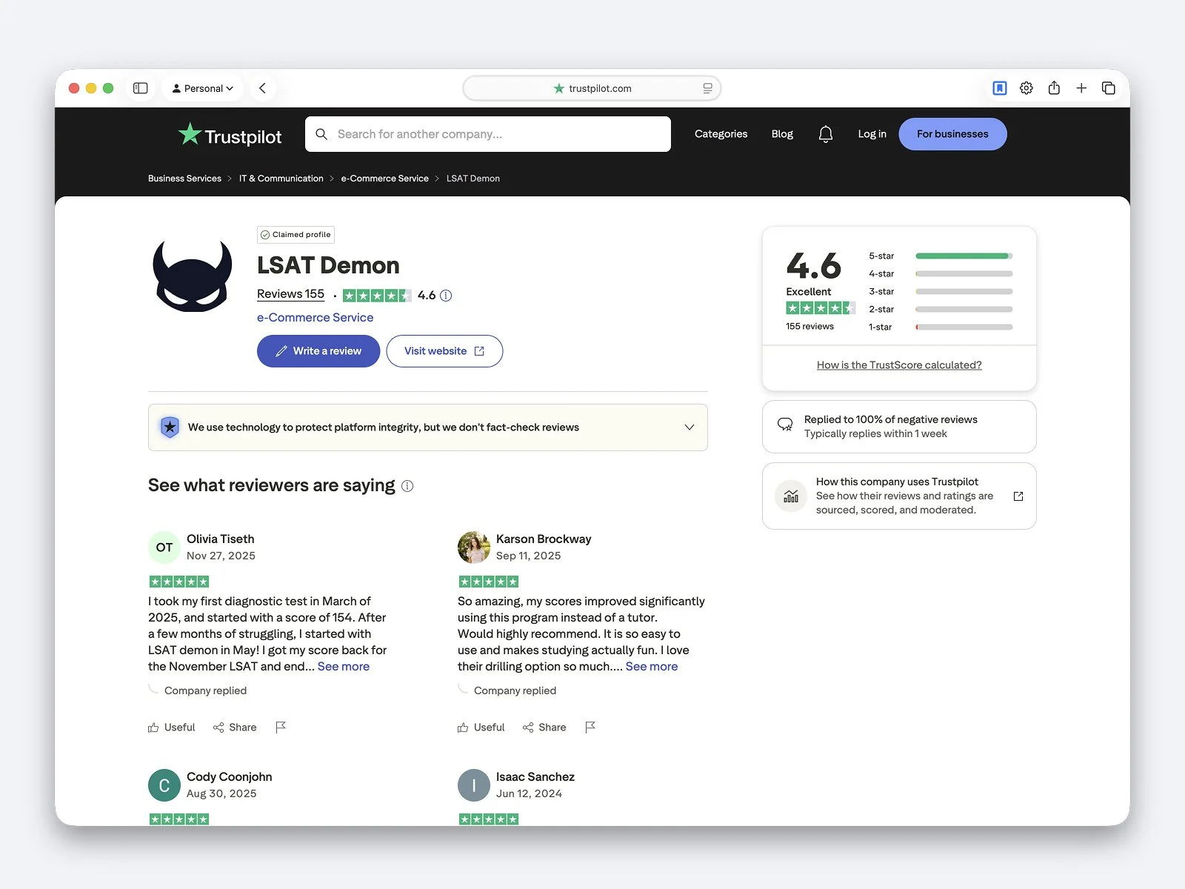The image size is (1185, 889).
Task: Click See more on Karson Brockway's review
Action: pos(652,667)
